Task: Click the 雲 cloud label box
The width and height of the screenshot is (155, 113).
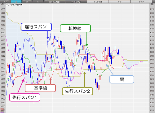Action: 122,79
